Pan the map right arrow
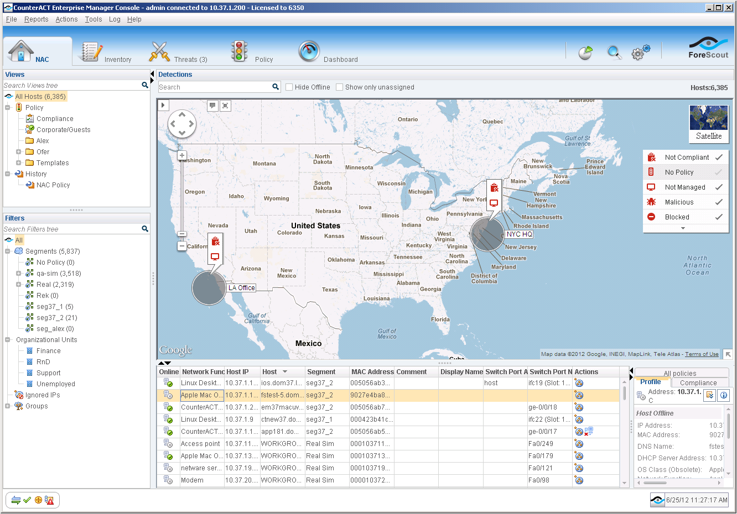This screenshot has width=737, height=514. click(x=191, y=124)
